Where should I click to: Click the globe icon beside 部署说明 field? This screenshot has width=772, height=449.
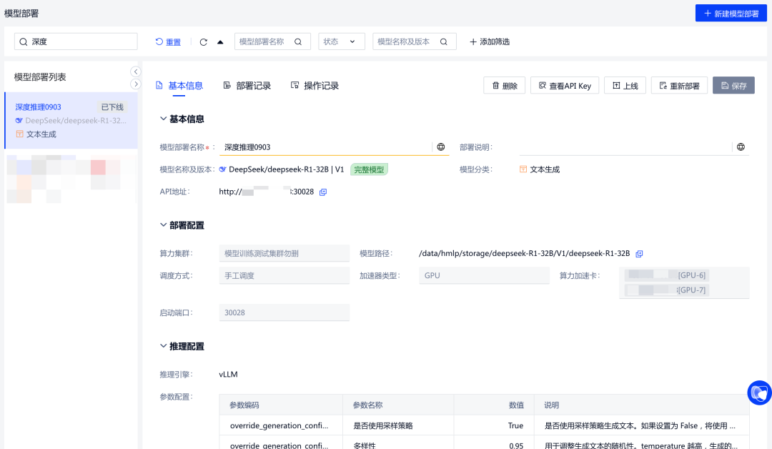pyautogui.click(x=741, y=147)
